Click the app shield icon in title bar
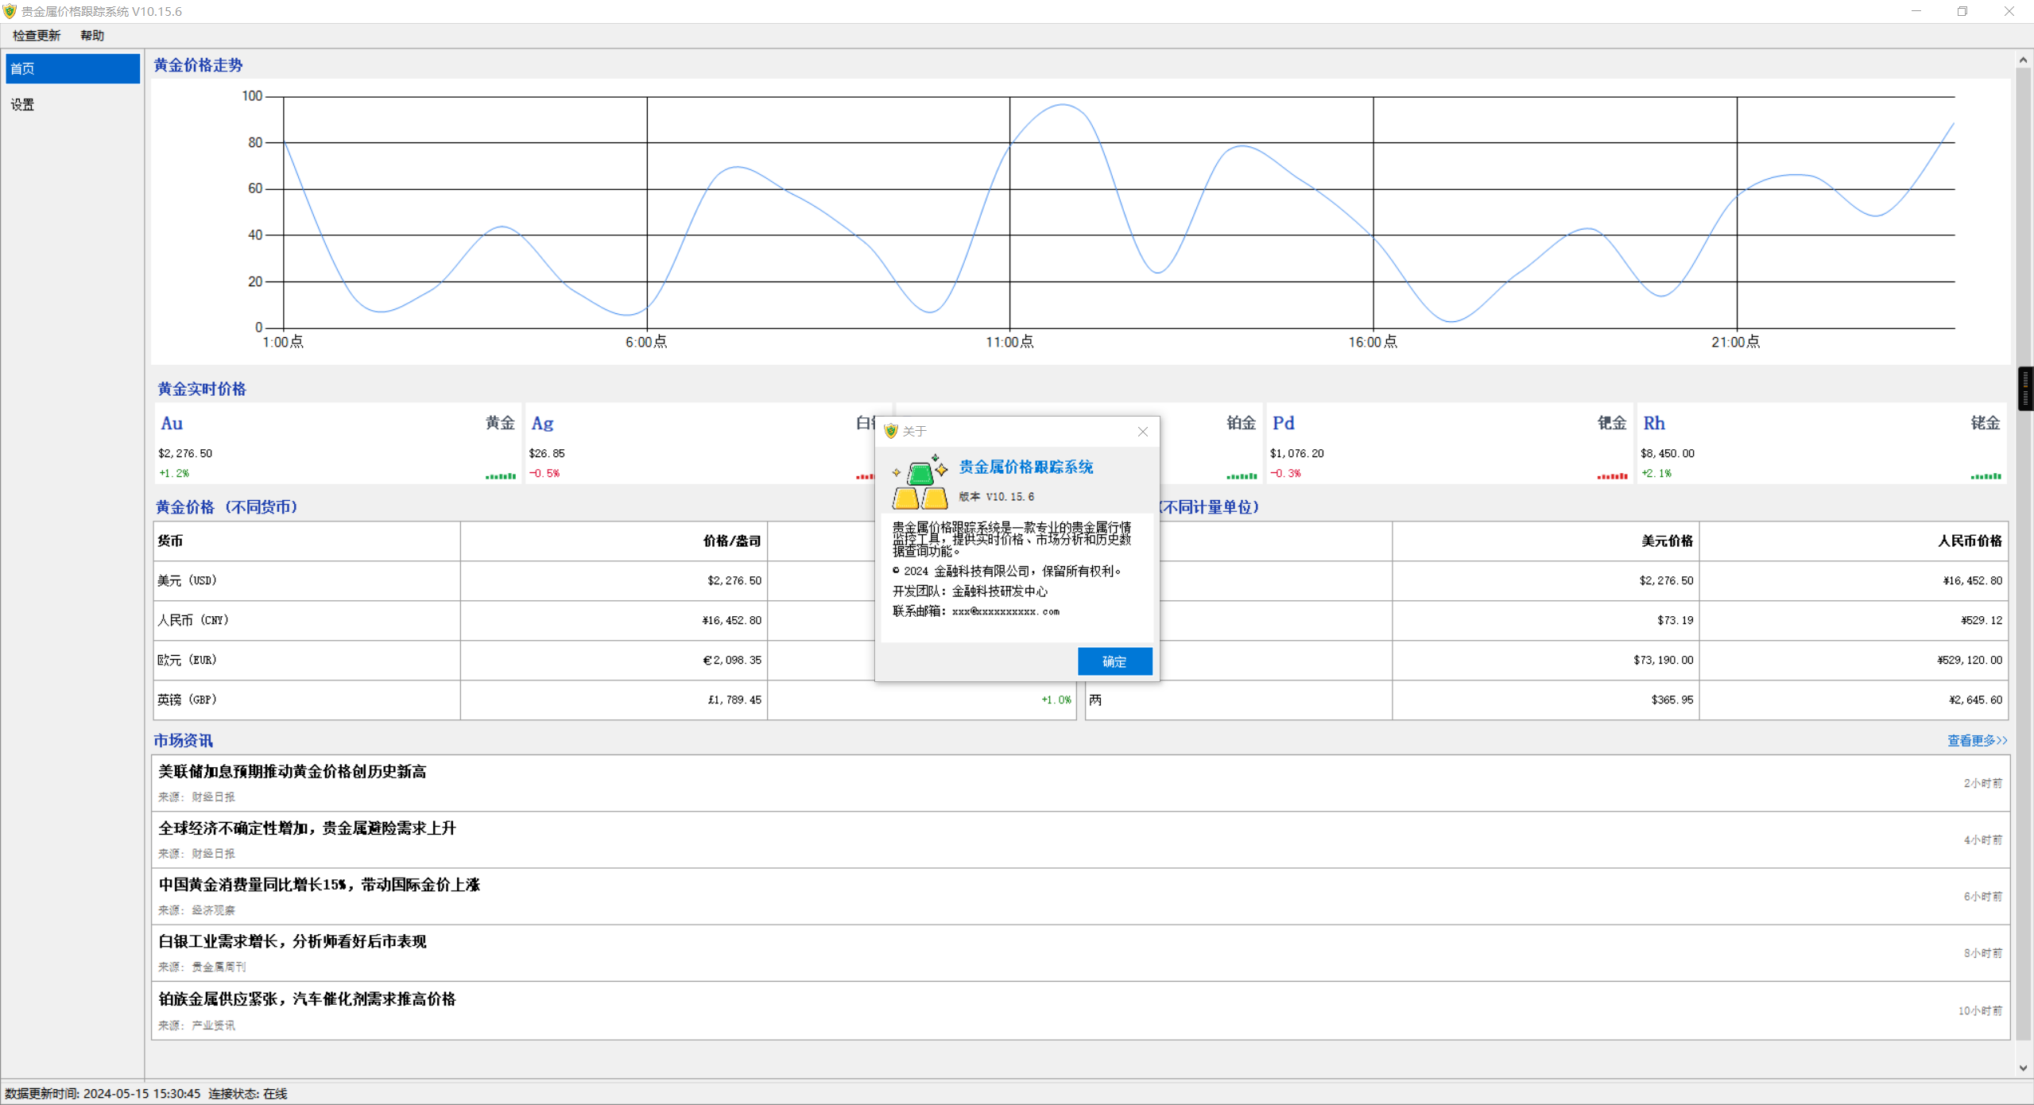2034x1105 pixels. [x=10, y=11]
